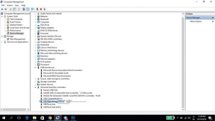Select Intel(R) USB 3.0 eXtensible Host Controller
This screenshot has width=215, height=121.
68,93
